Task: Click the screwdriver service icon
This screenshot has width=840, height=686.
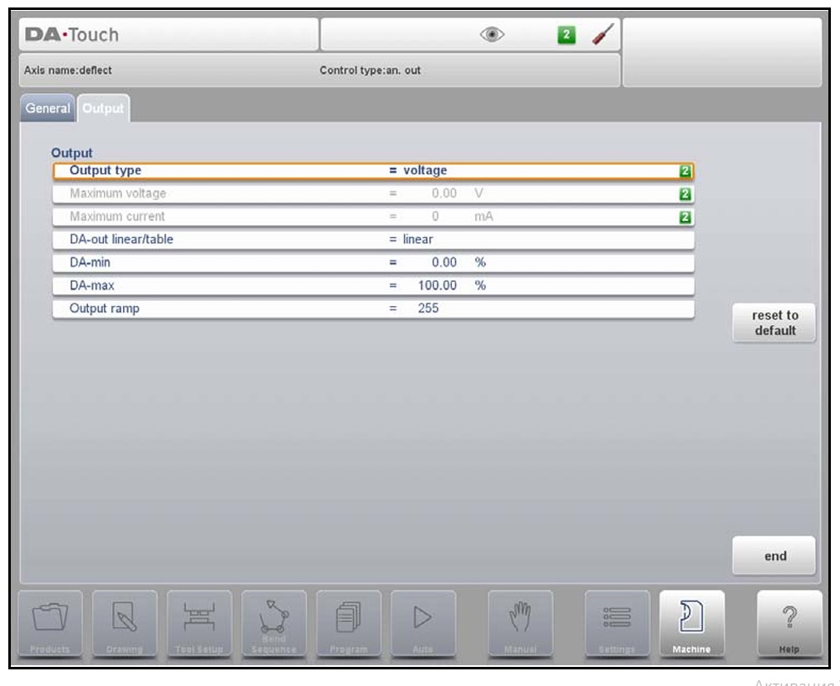Action: click(x=602, y=35)
